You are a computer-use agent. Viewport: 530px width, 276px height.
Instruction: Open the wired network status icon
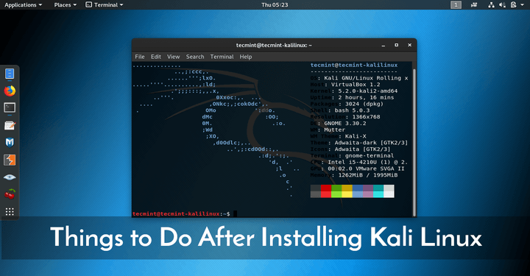(x=491, y=4)
